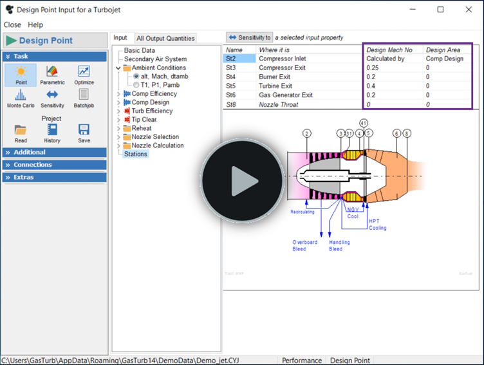This screenshot has width=484, height=365.
Task: Click the GasTurb app icon in title bar
Action: point(10,10)
